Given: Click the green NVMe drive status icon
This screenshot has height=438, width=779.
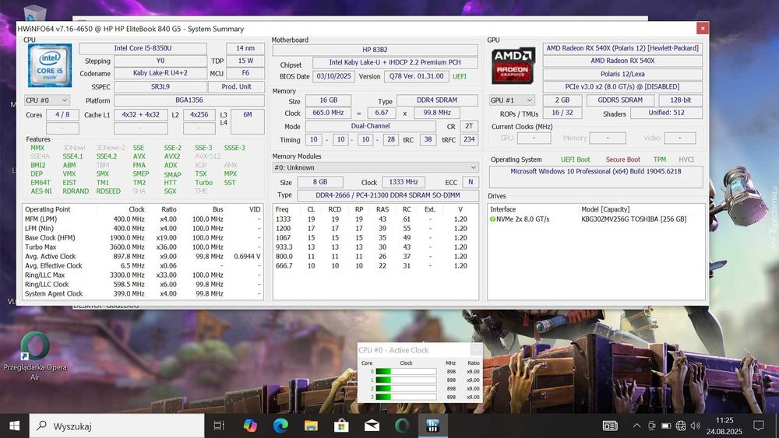Looking at the screenshot, I should click(493, 219).
